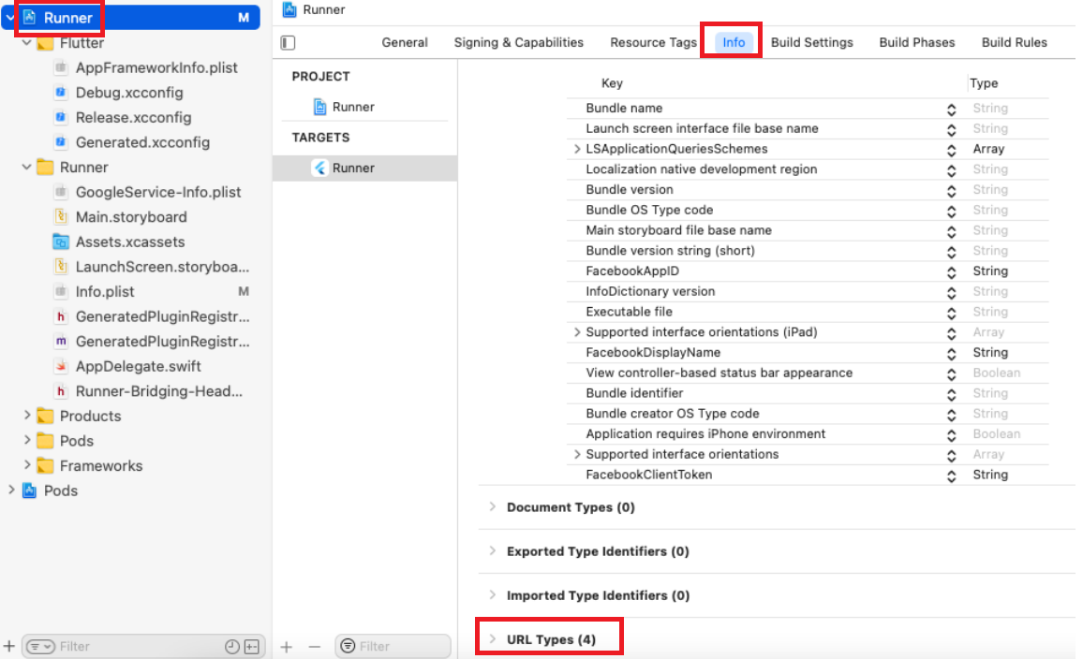The width and height of the screenshot is (1083, 659).
Task: Expand the Document Types (0) section
Action: click(x=493, y=506)
